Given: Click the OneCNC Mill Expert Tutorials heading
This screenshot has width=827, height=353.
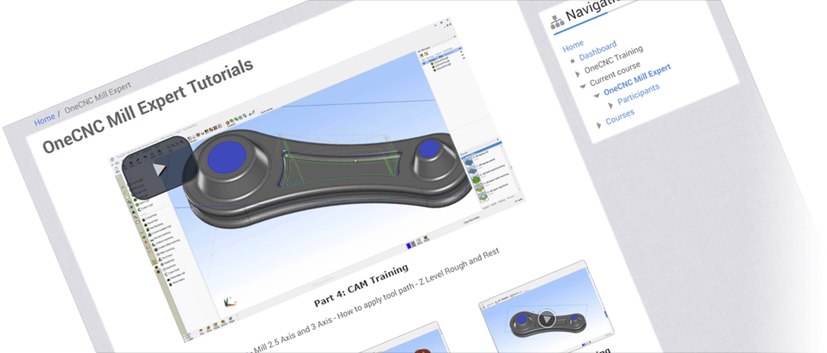Looking at the screenshot, I should coord(148,106).
